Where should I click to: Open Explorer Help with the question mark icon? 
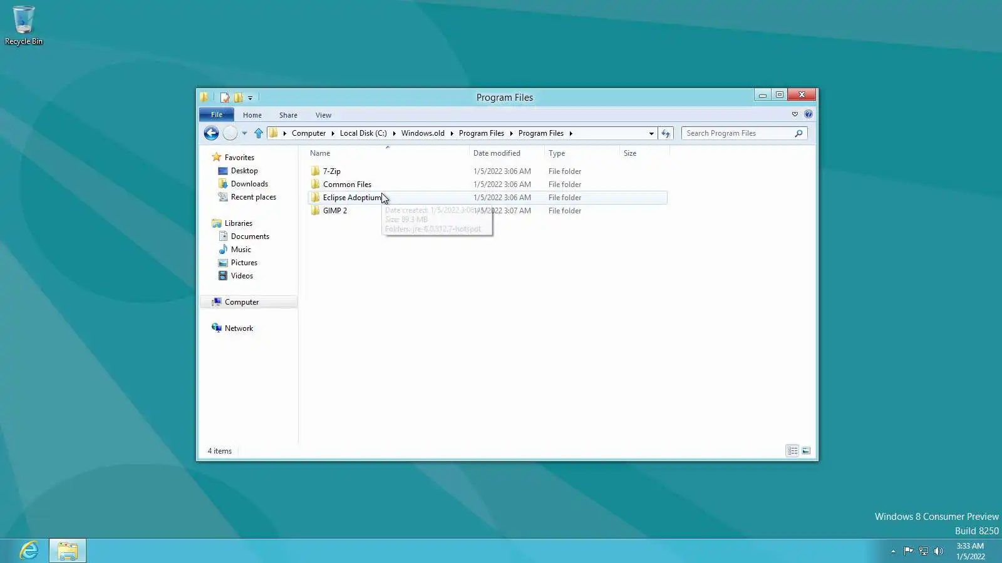pos(808,114)
